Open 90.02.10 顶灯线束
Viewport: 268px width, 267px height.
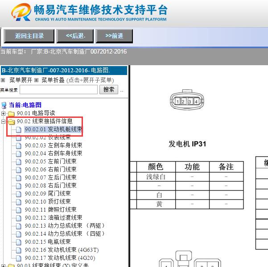point(48,202)
